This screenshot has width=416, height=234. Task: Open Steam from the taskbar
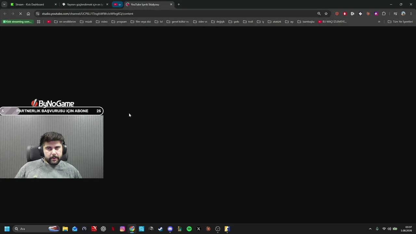160,229
